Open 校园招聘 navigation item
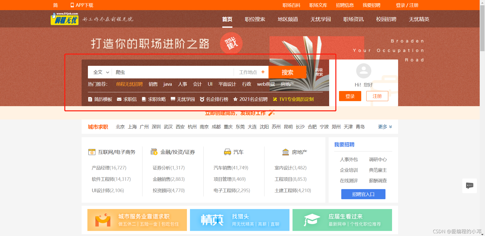Screen dimensions: 485x236 (386, 19)
